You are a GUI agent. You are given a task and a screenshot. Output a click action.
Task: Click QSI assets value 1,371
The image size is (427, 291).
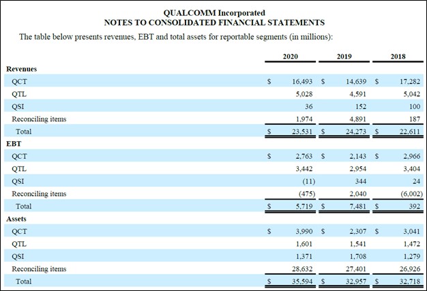click(x=304, y=256)
